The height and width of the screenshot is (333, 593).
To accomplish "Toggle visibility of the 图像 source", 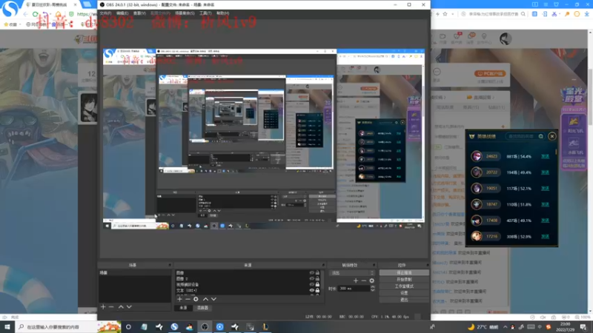I will 312,272.
